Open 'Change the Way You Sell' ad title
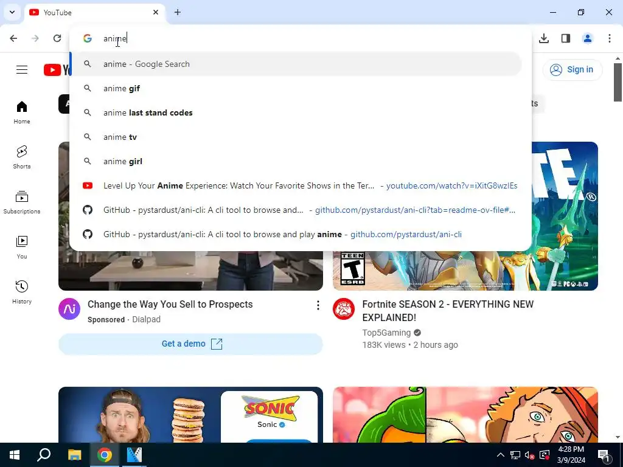The width and height of the screenshot is (623, 467). click(x=170, y=304)
